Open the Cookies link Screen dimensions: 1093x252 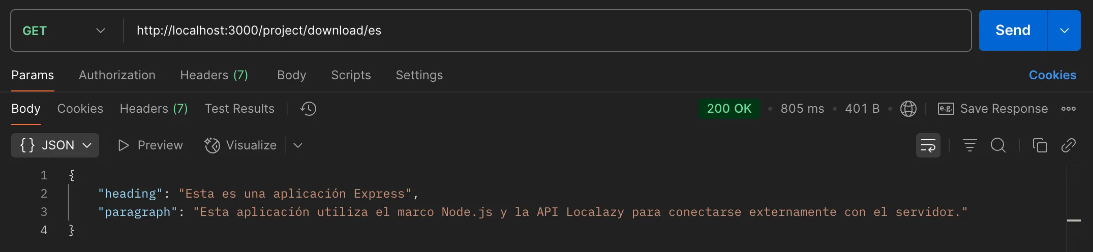(x=1052, y=75)
